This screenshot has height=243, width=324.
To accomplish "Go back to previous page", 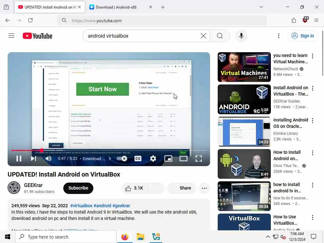I will pos(8,20).
